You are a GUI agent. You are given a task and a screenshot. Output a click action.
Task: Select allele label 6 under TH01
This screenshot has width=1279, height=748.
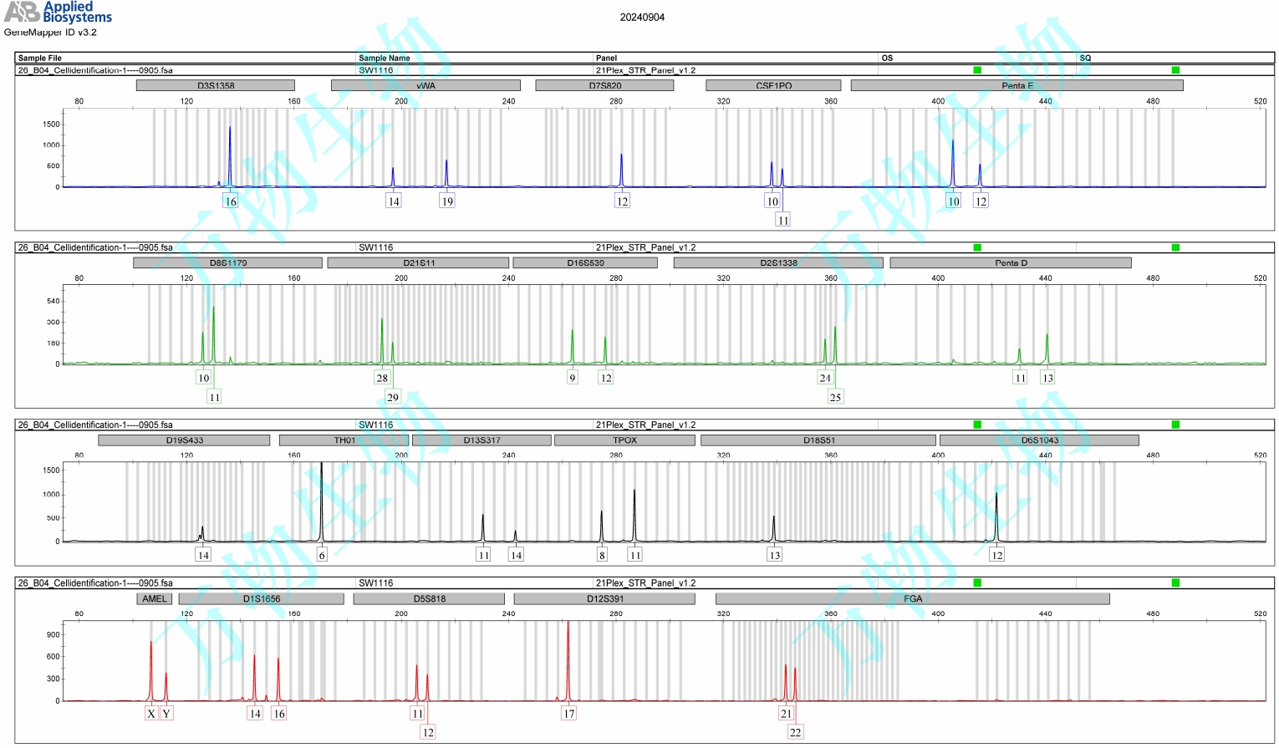(322, 555)
